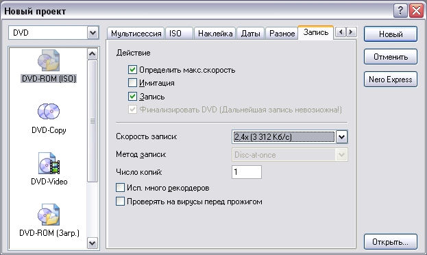427x255 pixels.
Task: Switch to Nero Express
Action: pos(391,80)
